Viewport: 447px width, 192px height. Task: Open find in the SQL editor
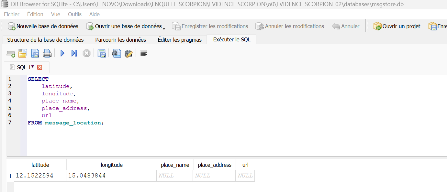(x=117, y=53)
